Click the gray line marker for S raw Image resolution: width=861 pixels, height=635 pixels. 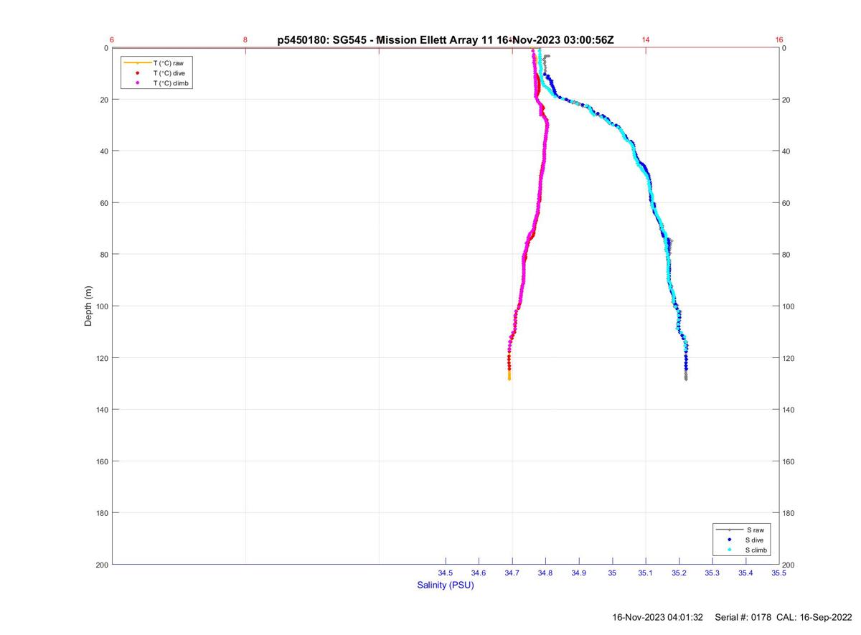tap(729, 530)
